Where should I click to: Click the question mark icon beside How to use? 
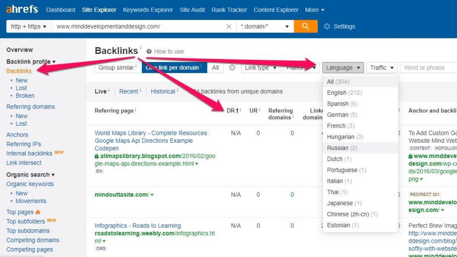coord(149,52)
